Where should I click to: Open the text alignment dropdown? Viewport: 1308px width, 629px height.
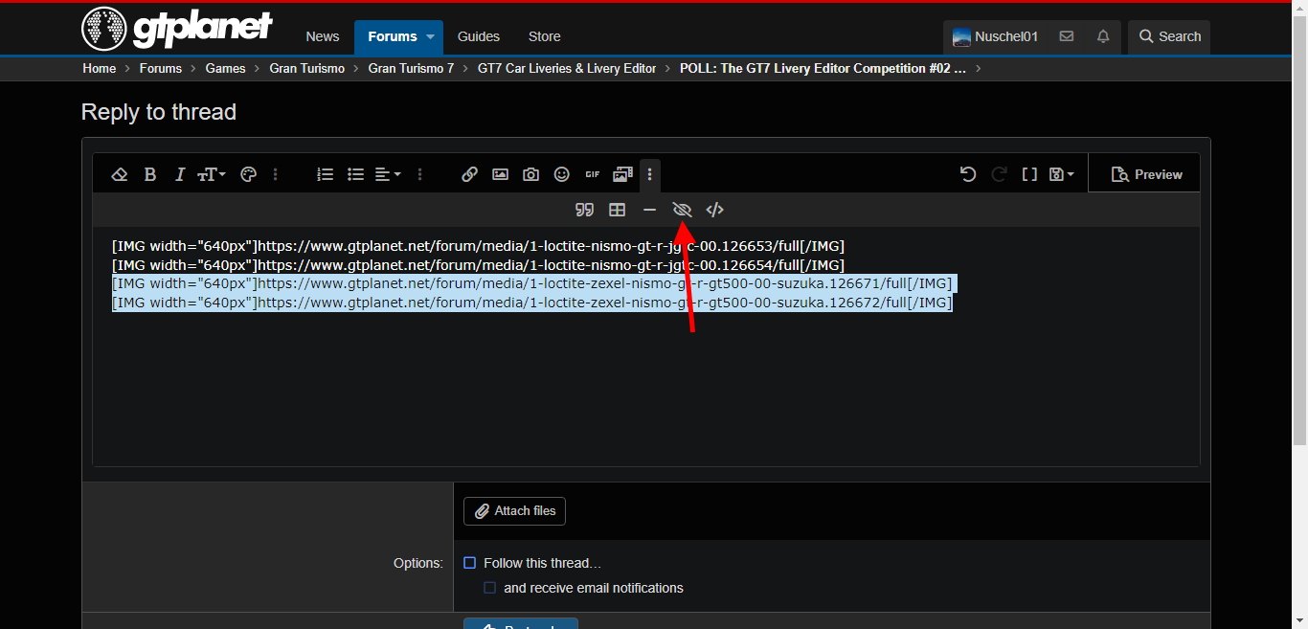(388, 174)
